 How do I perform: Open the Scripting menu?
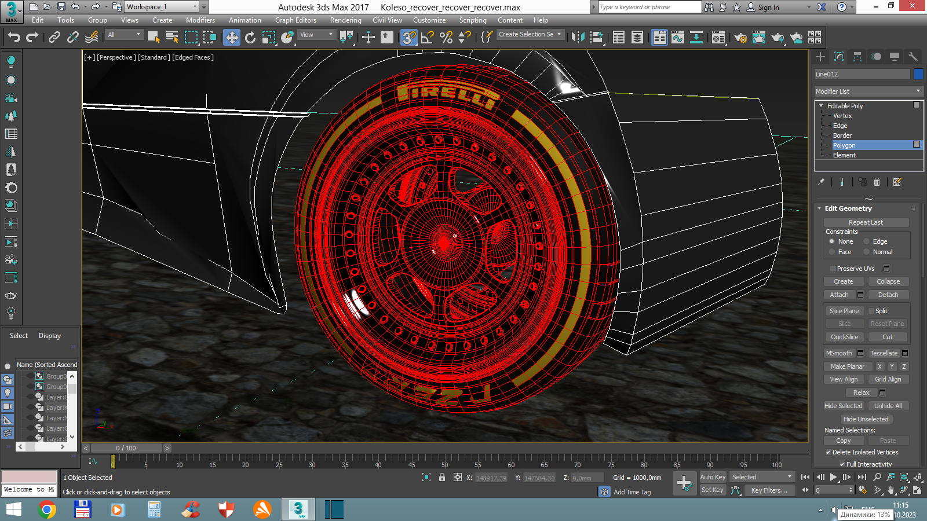(x=473, y=20)
